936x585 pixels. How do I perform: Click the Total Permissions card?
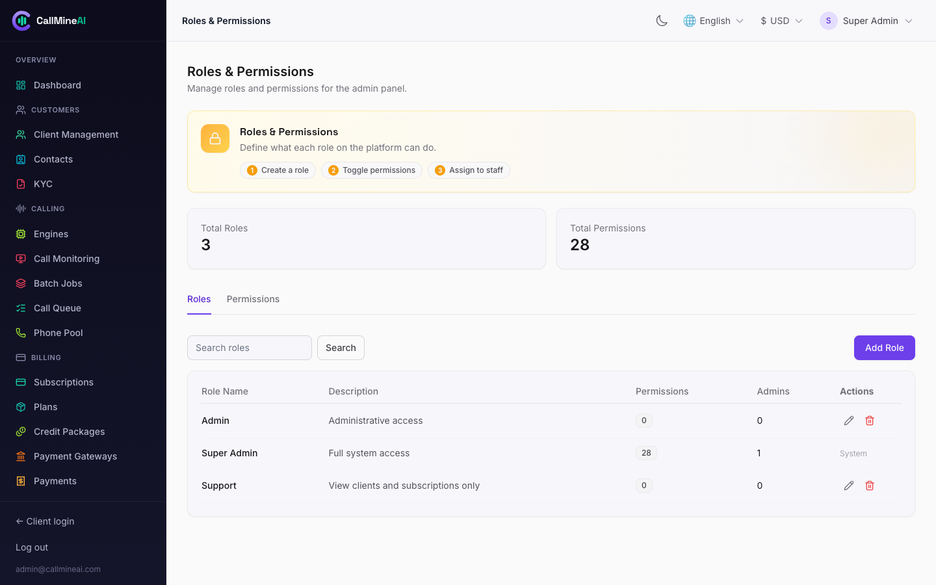[736, 239]
